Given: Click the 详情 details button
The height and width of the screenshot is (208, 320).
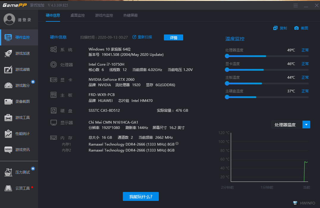Looking at the screenshot, I should [173, 37].
